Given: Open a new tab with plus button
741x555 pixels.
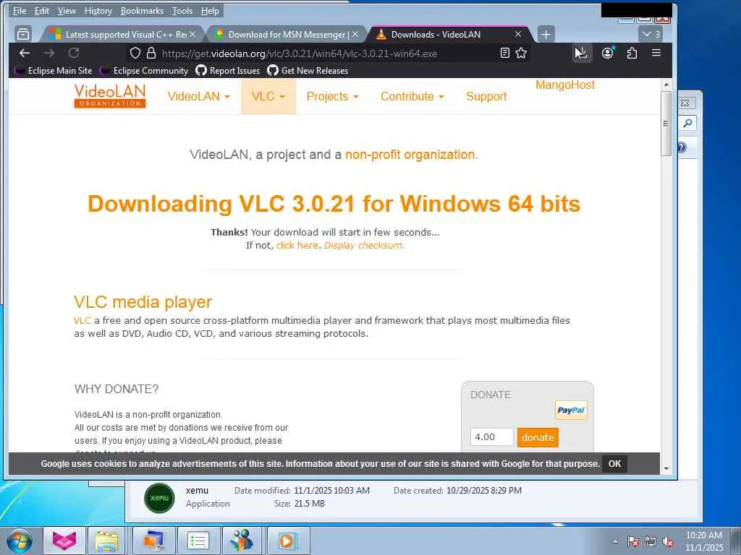Looking at the screenshot, I should (x=546, y=34).
